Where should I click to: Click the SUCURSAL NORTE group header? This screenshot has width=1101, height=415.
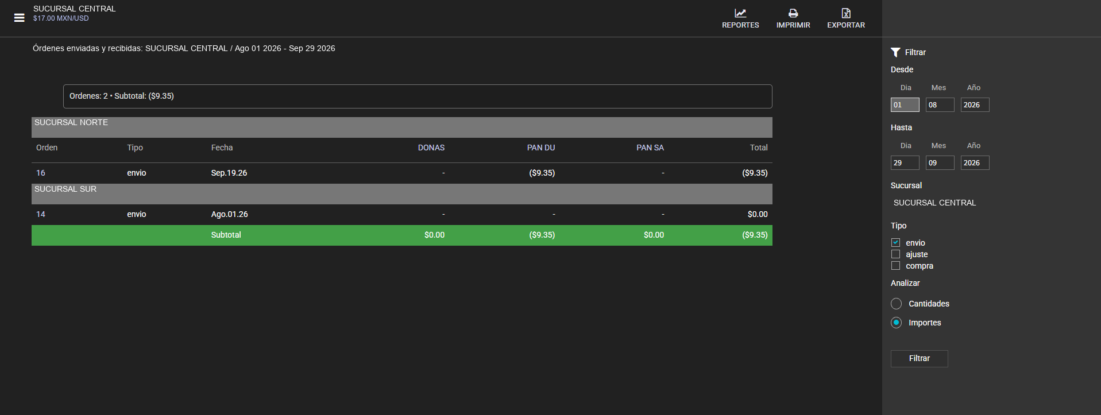coord(401,127)
